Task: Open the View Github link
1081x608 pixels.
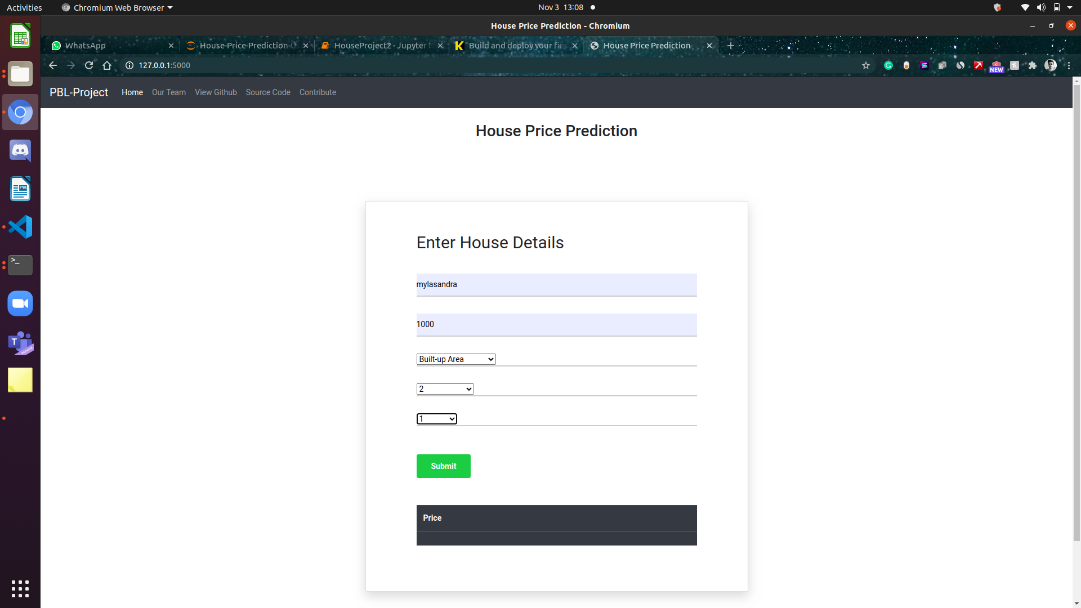Action: click(x=216, y=92)
